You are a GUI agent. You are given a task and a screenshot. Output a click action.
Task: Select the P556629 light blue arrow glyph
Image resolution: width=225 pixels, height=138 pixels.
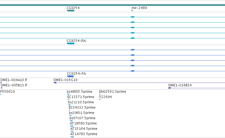[1, 94]
